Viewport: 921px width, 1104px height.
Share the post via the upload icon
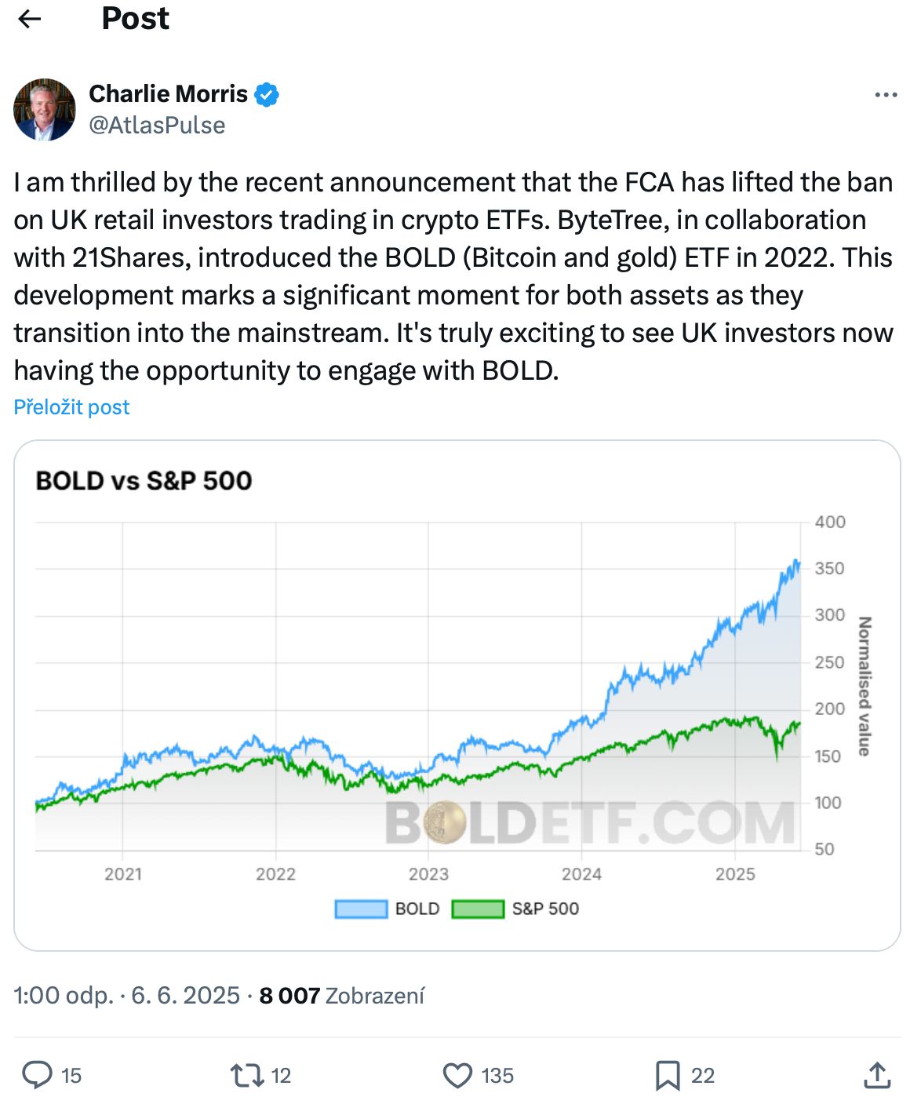click(878, 1075)
